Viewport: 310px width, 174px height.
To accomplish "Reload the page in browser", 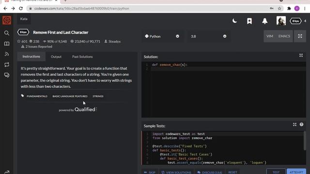I will [x=21, y=9].
